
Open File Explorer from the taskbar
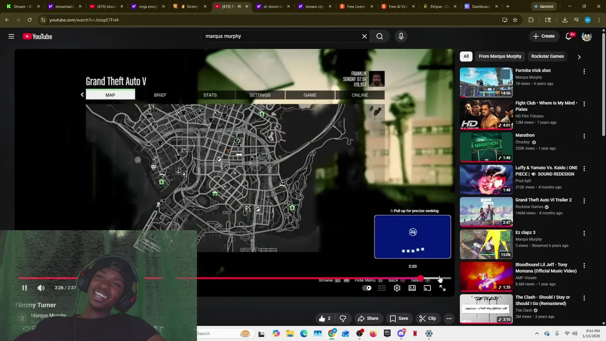pos(290,333)
